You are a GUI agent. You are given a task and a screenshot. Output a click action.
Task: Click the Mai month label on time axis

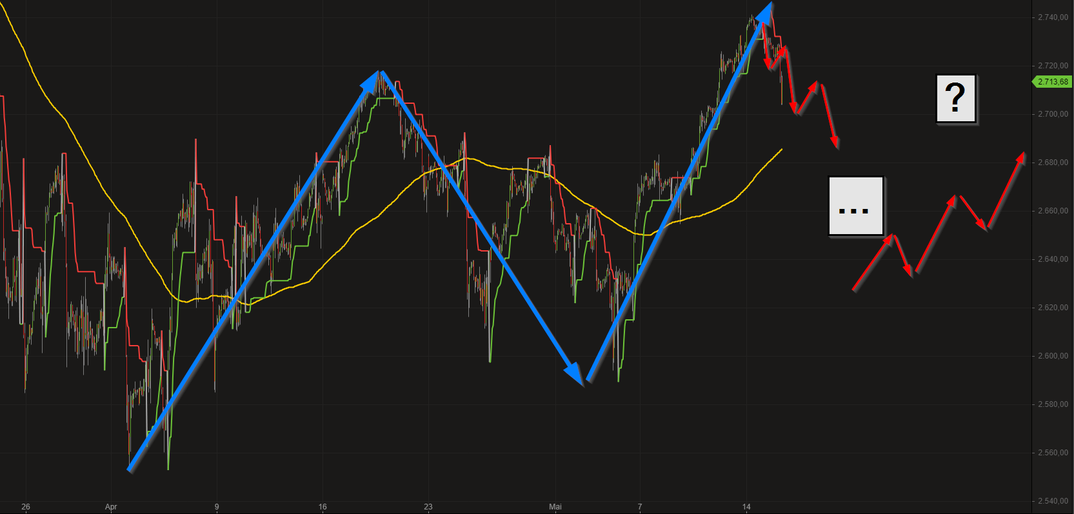coord(555,507)
